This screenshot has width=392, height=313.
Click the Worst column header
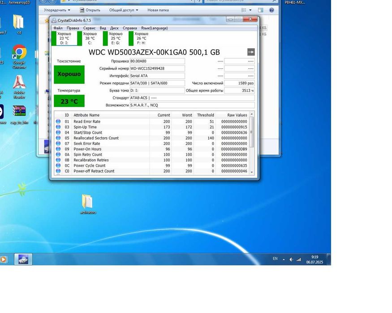[x=182, y=115]
